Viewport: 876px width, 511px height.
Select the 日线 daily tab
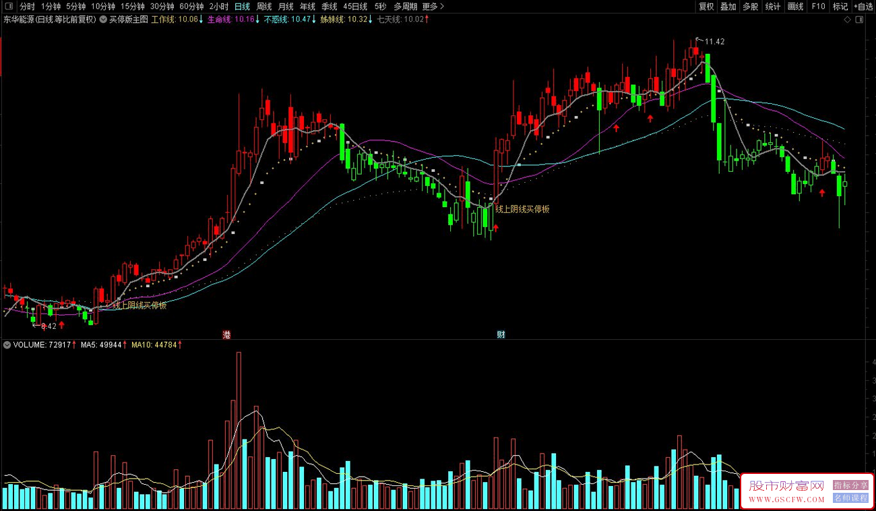pos(242,7)
